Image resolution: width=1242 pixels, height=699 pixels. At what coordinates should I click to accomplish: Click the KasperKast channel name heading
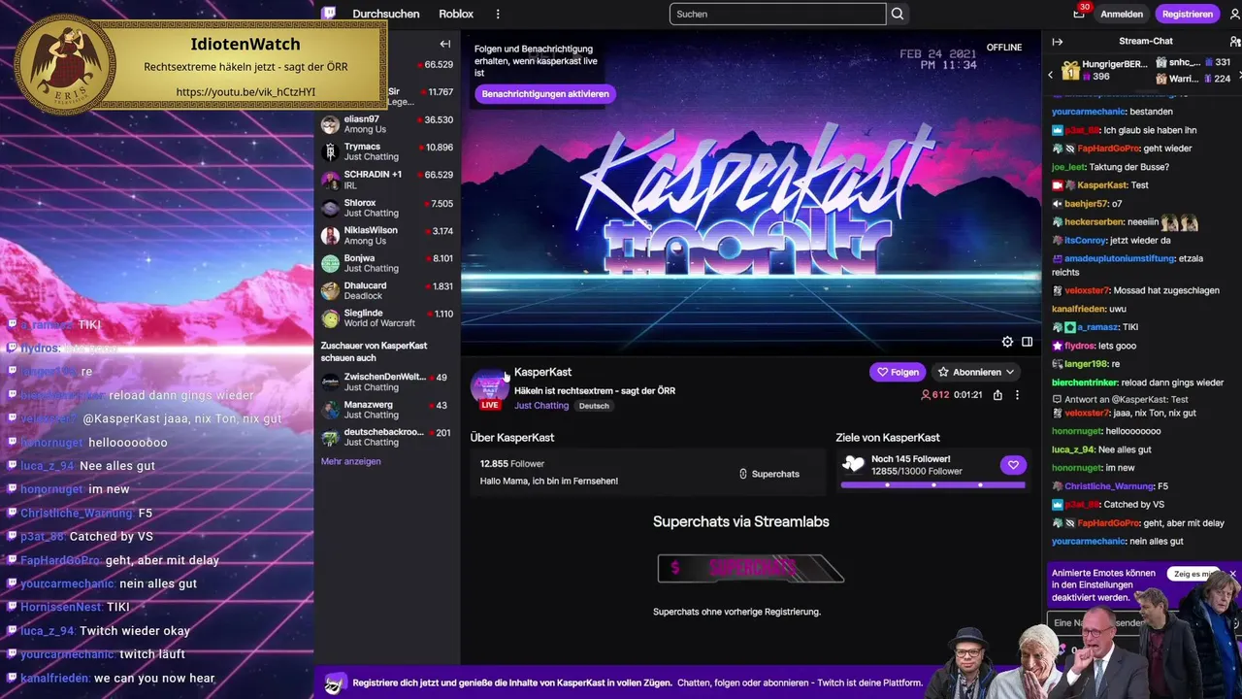542,372
